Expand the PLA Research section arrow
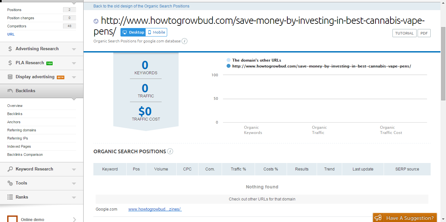This screenshot has height=222, width=446. click(x=74, y=63)
